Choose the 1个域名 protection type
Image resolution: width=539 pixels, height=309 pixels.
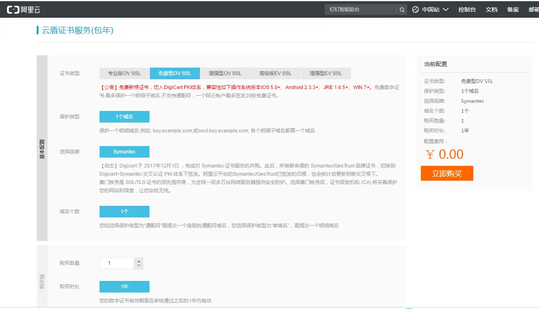(124, 117)
